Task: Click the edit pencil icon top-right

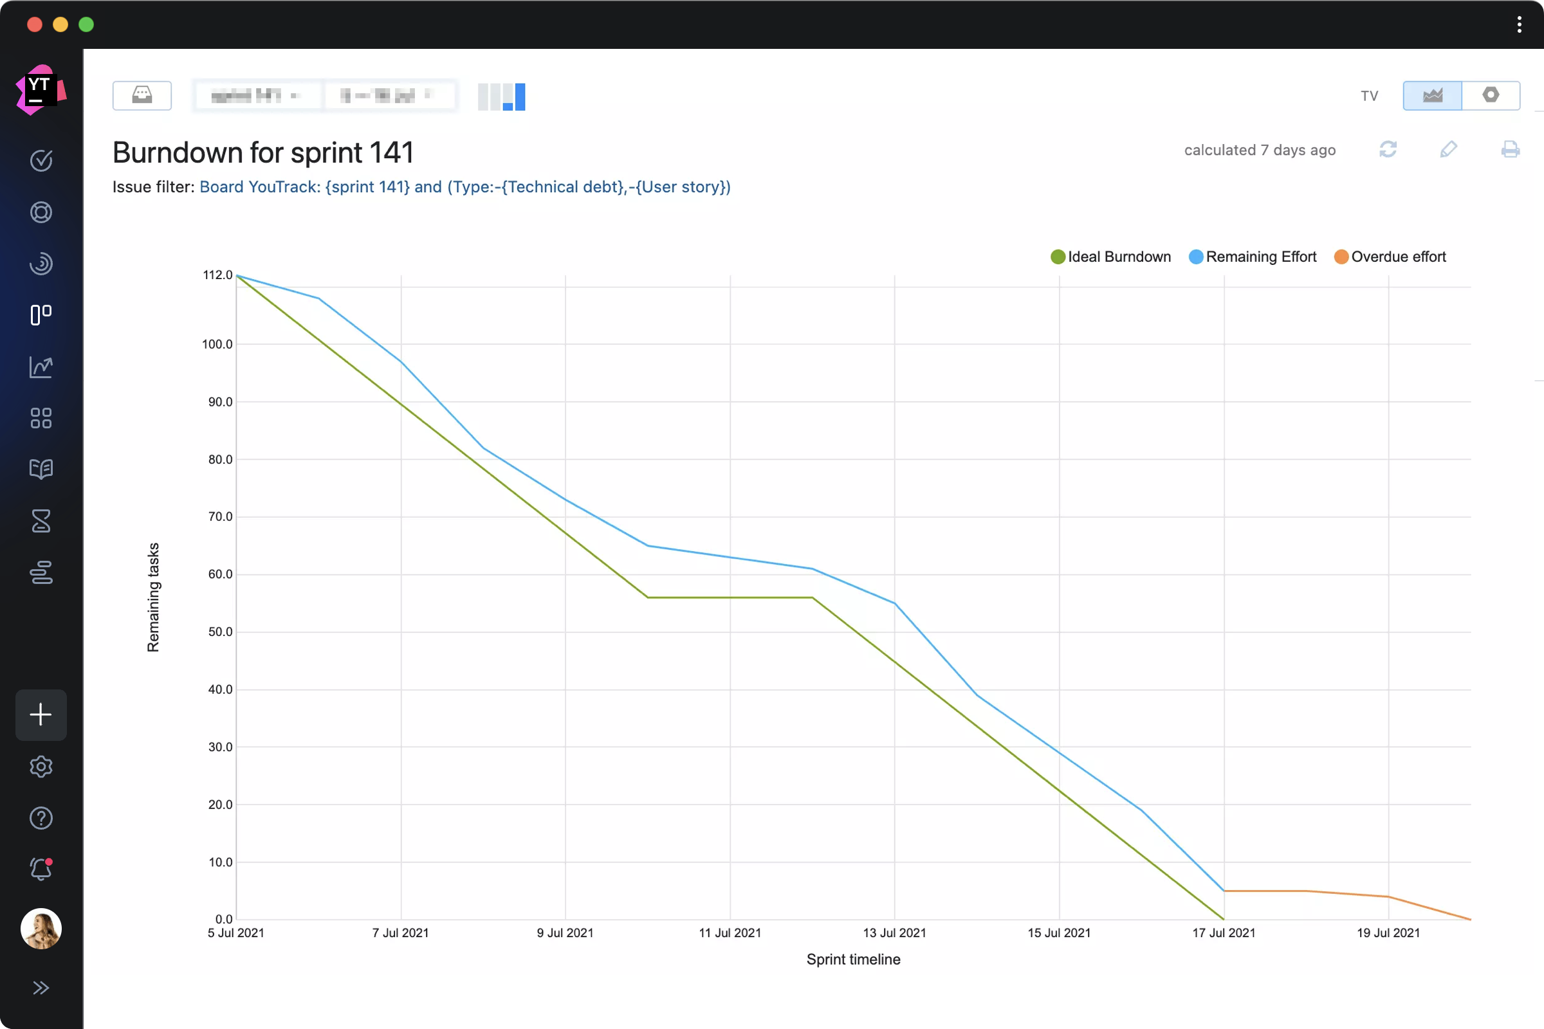Action: coord(1449,149)
